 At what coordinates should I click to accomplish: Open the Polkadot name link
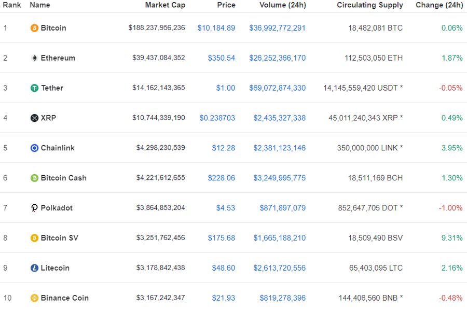57,208
